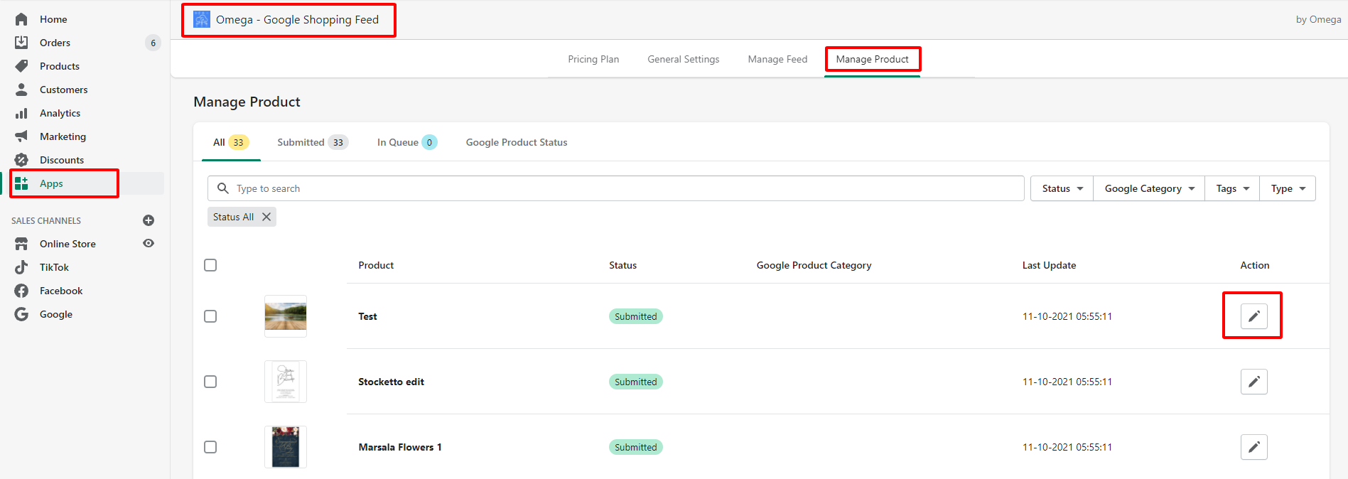Click the Customers person icon
This screenshot has height=479, width=1348.
point(21,90)
